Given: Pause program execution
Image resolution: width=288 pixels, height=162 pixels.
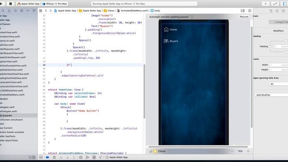Looking at the screenshot, I should (54, 157).
